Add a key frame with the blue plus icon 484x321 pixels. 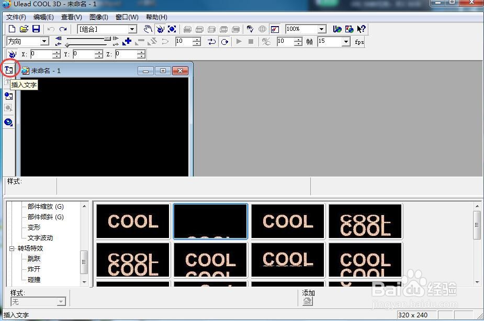[x=127, y=42]
